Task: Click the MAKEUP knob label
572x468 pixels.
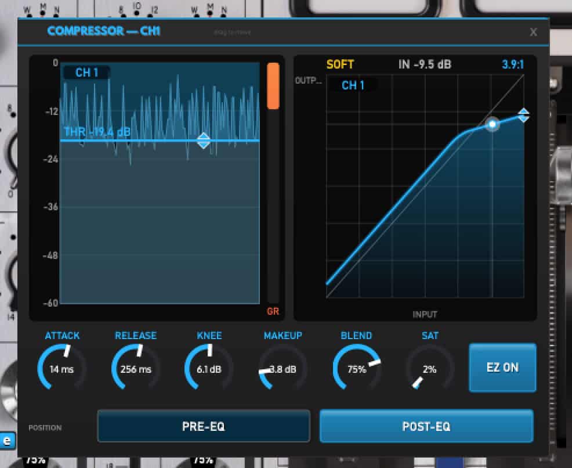Action: 283,336
